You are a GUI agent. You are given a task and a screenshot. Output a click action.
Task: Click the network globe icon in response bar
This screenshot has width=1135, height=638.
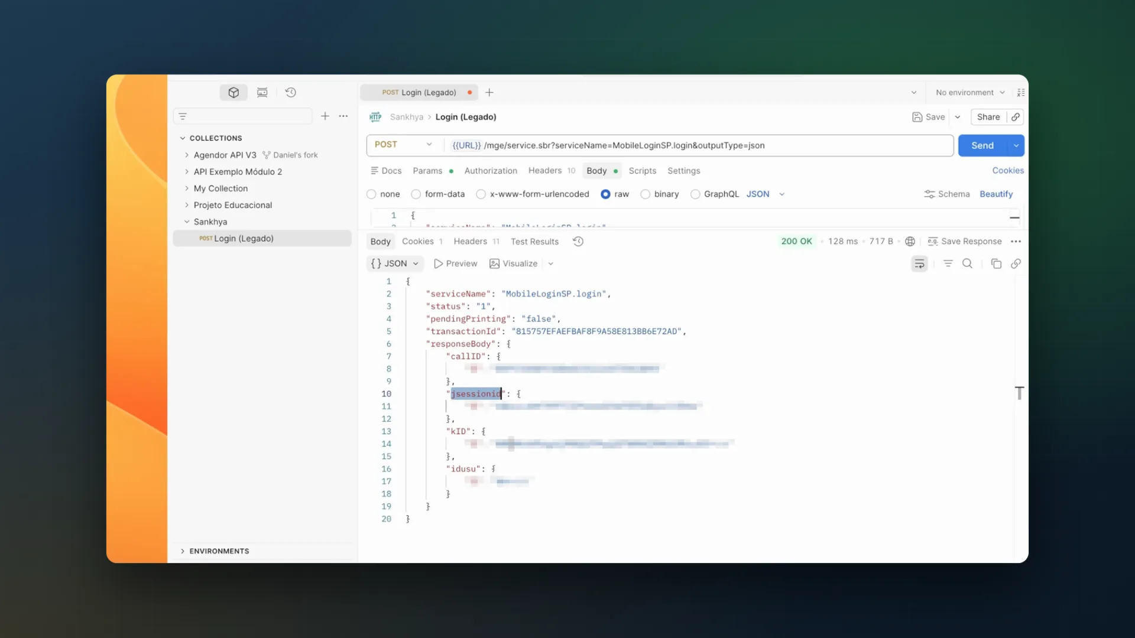910,241
